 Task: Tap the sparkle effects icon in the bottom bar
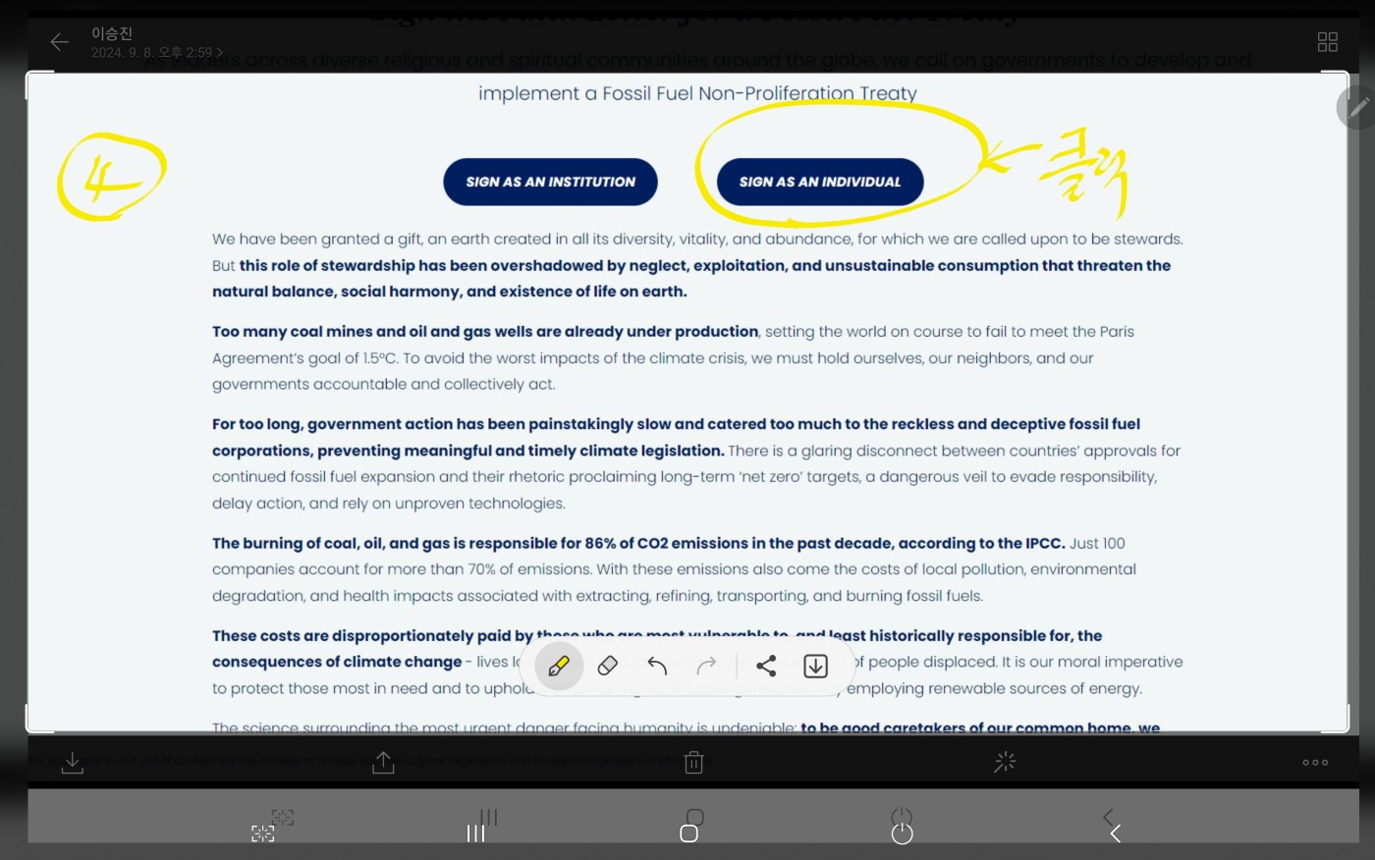tap(1004, 763)
